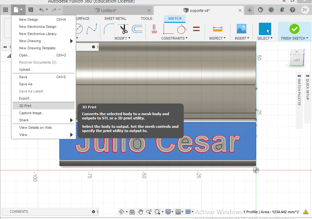This screenshot has height=219, width=312.
Task: Collapse the browser panel with double arrows
Action: [5, 47]
